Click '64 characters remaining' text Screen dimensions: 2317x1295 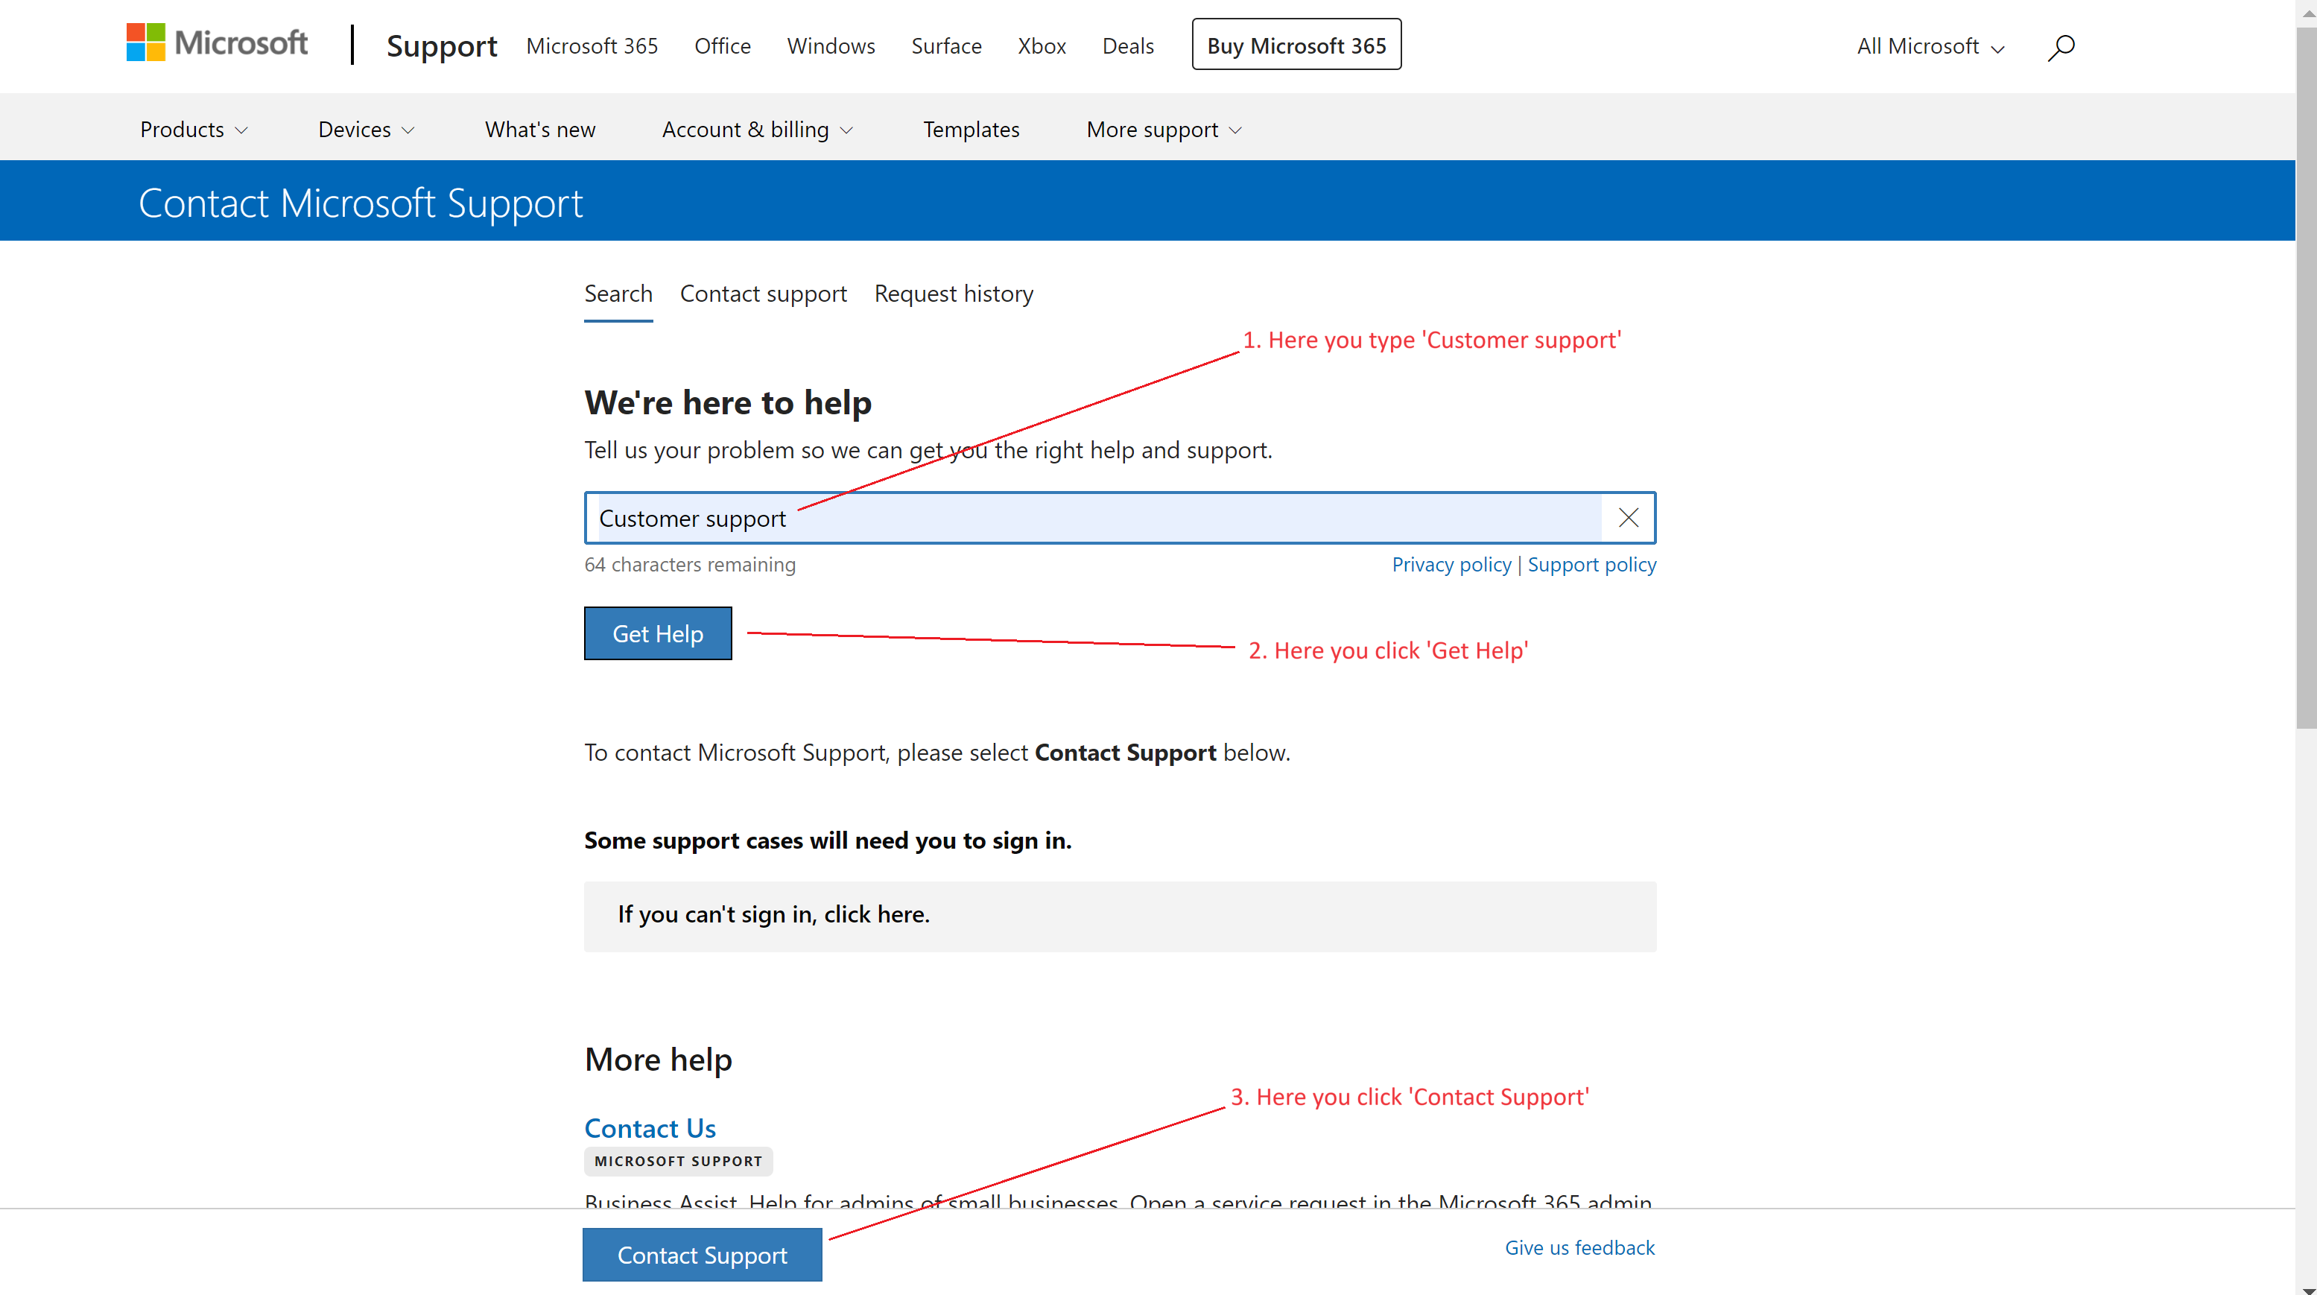tap(690, 564)
